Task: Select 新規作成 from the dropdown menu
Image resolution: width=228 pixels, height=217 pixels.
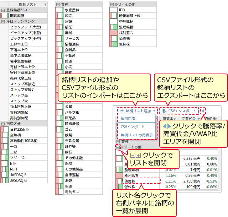Action: point(128,119)
